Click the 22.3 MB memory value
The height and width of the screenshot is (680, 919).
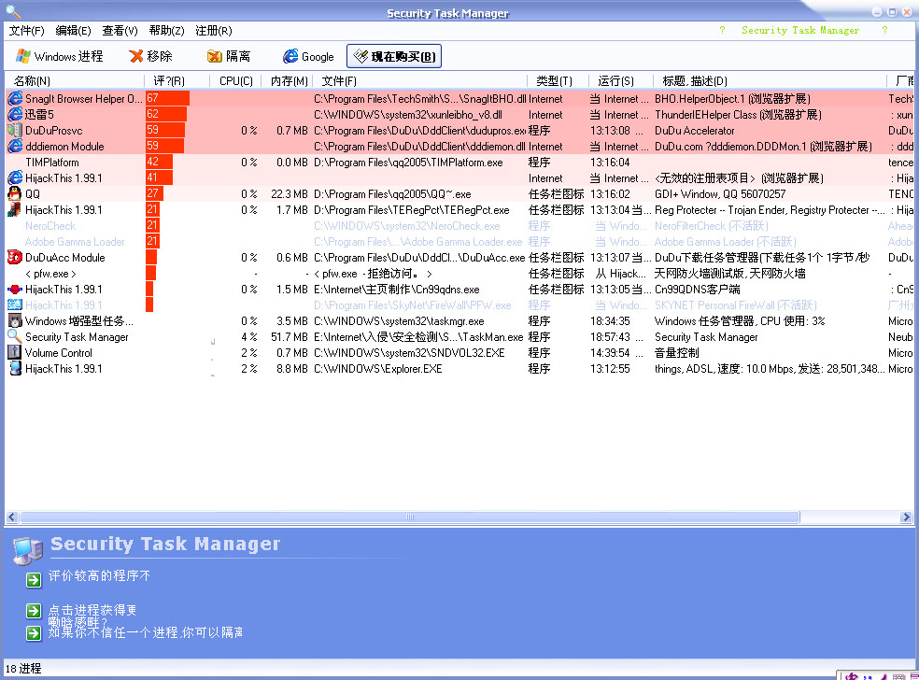pyautogui.click(x=289, y=194)
